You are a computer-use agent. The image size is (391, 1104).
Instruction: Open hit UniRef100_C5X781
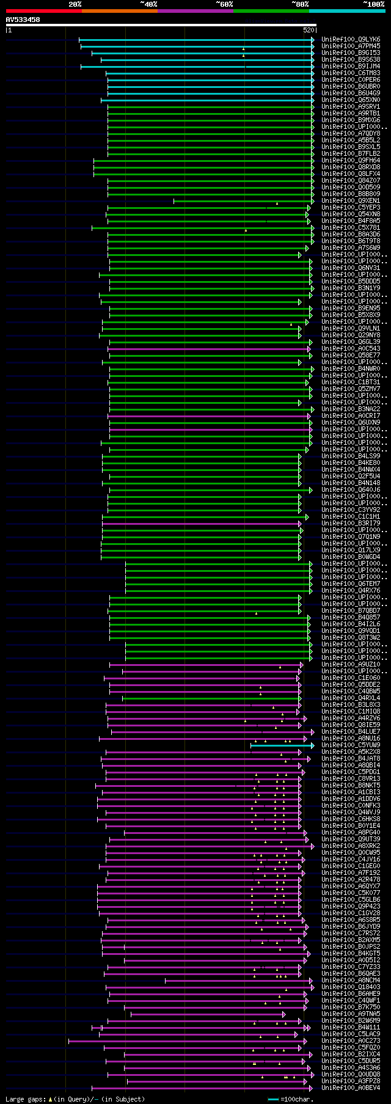click(351, 228)
